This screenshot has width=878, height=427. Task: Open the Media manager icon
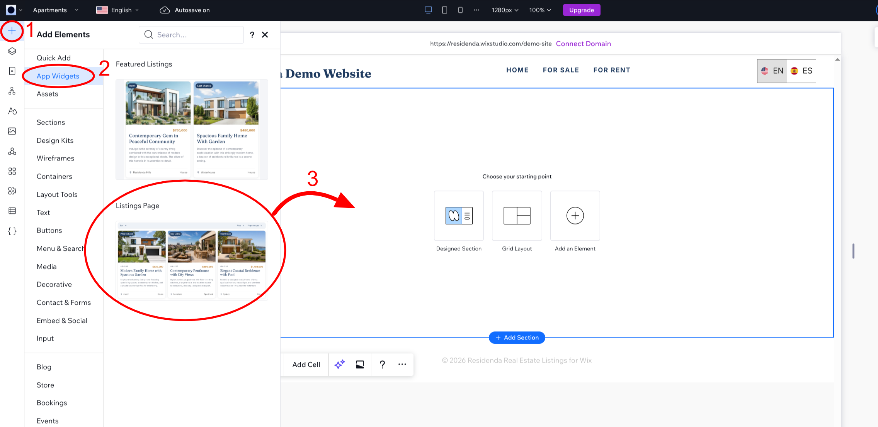click(12, 131)
